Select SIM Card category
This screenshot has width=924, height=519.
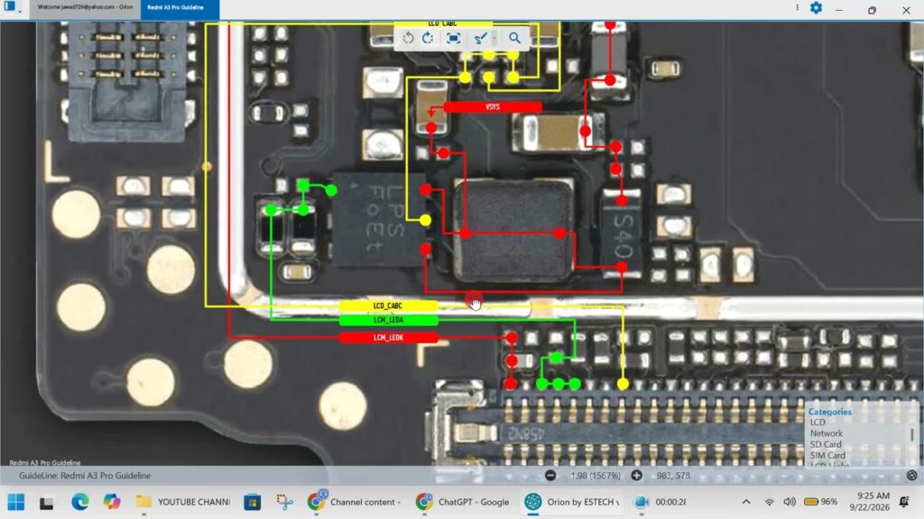coord(827,455)
